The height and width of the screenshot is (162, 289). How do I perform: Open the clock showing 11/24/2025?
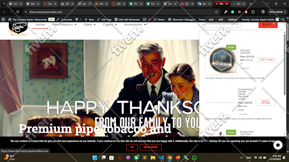[x=275, y=158]
